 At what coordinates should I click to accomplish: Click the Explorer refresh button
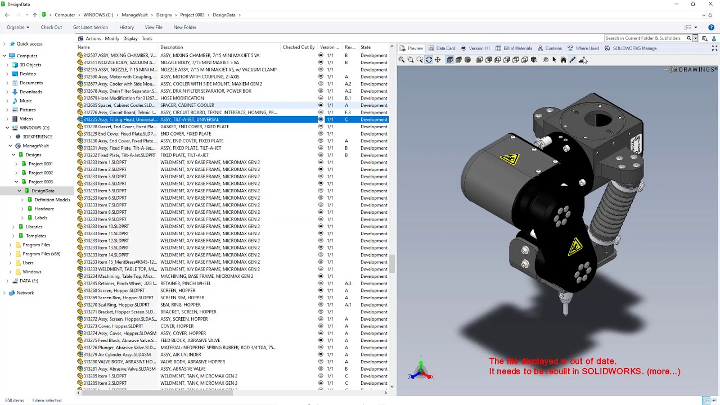coord(710,15)
